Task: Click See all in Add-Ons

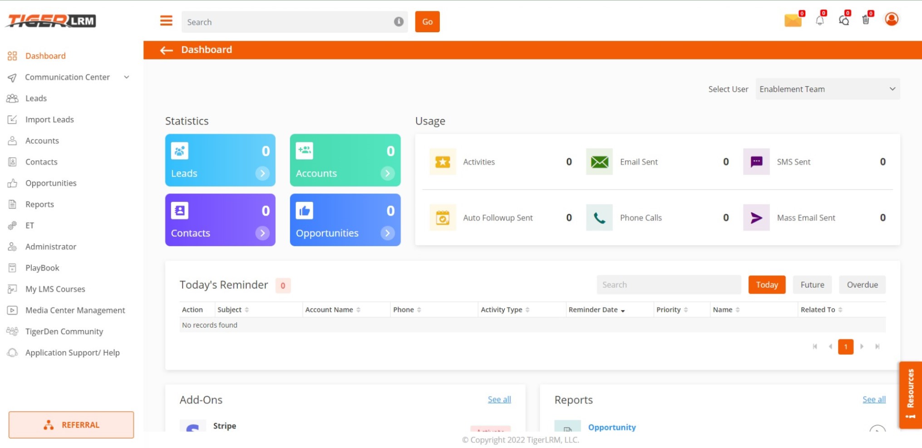Action: click(x=499, y=399)
